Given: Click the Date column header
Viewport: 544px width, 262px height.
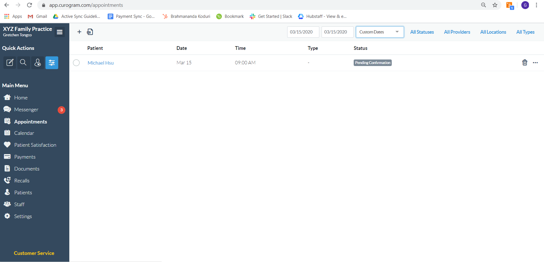Looking at the screenshot, I should tap(182, 48).
